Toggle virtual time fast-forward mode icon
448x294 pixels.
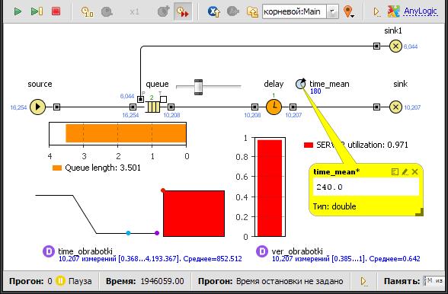183,11
